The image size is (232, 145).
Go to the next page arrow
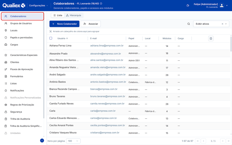[x=223, y=141]
